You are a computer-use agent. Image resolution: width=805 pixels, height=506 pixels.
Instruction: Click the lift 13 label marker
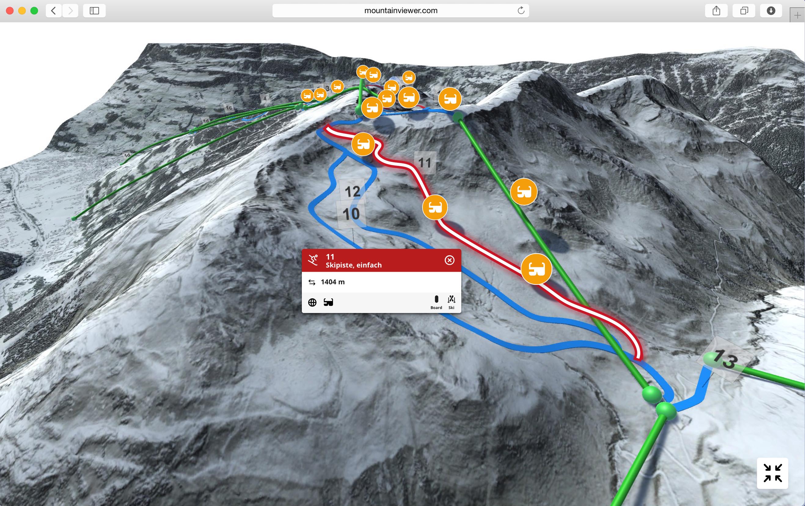pos(725,359)
